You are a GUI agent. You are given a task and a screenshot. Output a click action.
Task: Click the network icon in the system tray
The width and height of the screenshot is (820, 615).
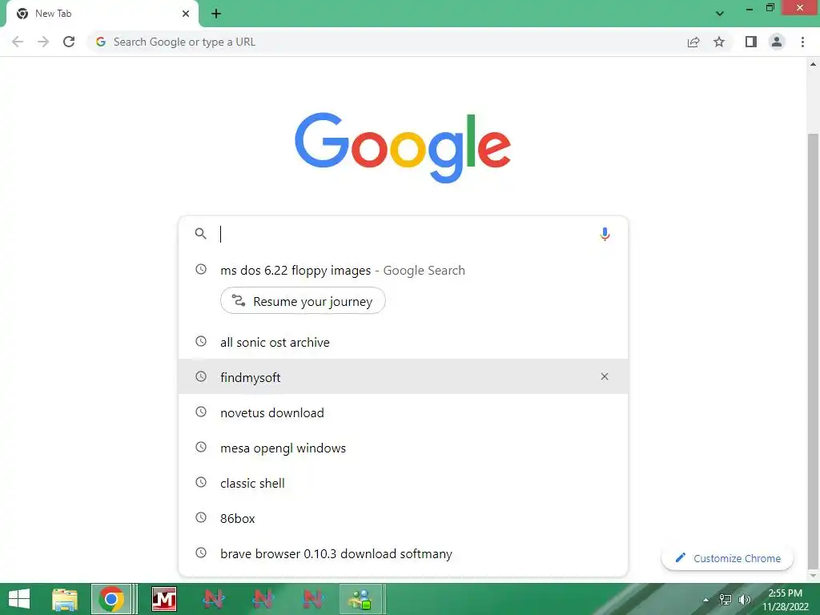726,599
